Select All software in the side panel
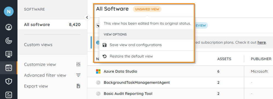This screenshot has width=273, height=99. pyautogui.click(x=52, y=24)
